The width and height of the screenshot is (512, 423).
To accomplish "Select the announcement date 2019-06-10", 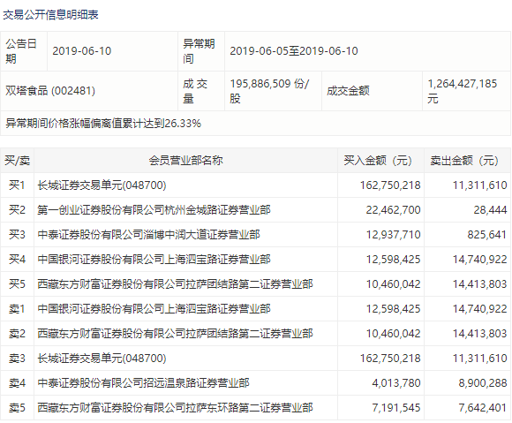I will pyautogui.click(x=81, y=51).
